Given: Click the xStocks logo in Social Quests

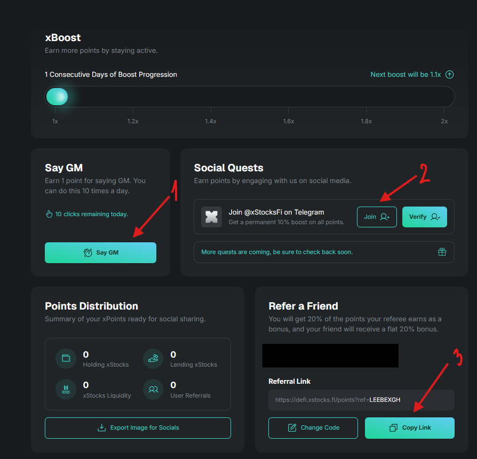Looking at the screenshot, I should (x=211, y=217).
